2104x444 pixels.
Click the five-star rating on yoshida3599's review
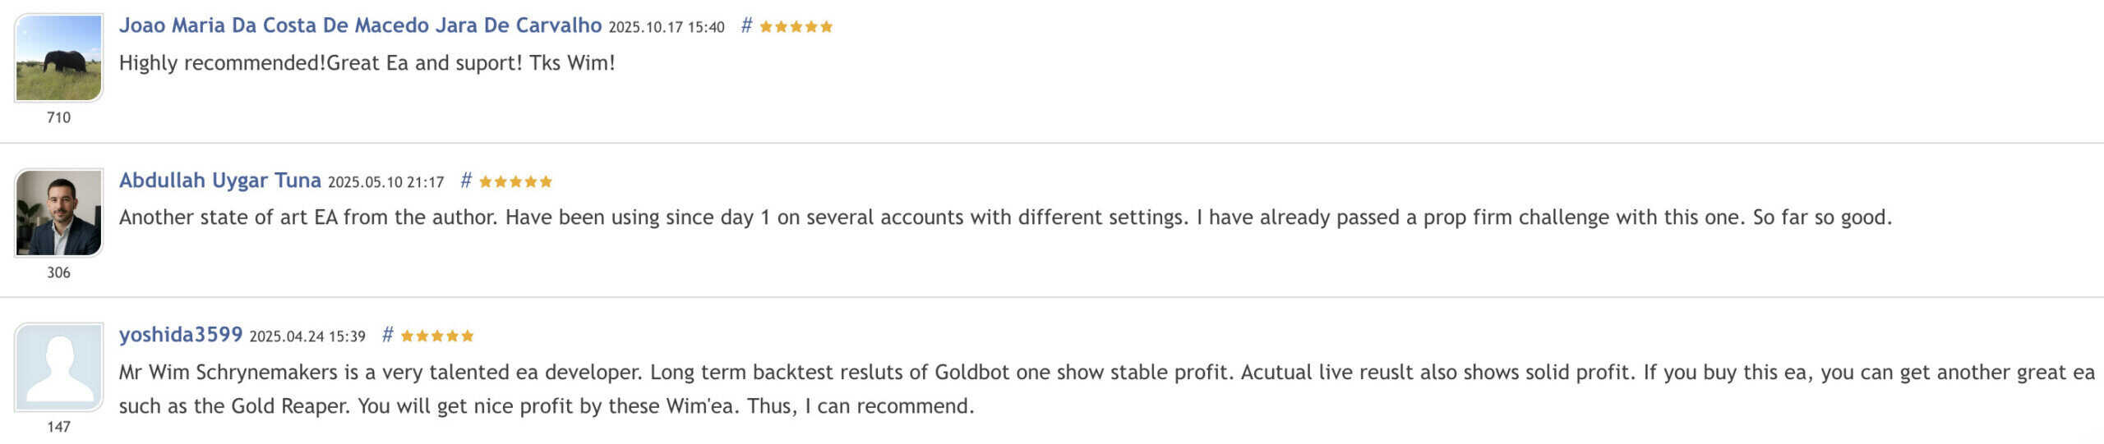click(x=437, y=336)
